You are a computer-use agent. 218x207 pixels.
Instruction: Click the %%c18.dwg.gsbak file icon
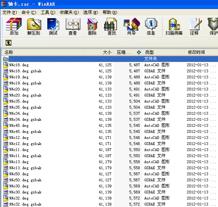(6, 71)
